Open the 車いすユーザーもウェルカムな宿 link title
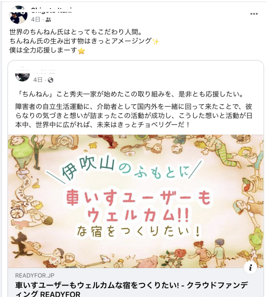 tap(132, 289)
